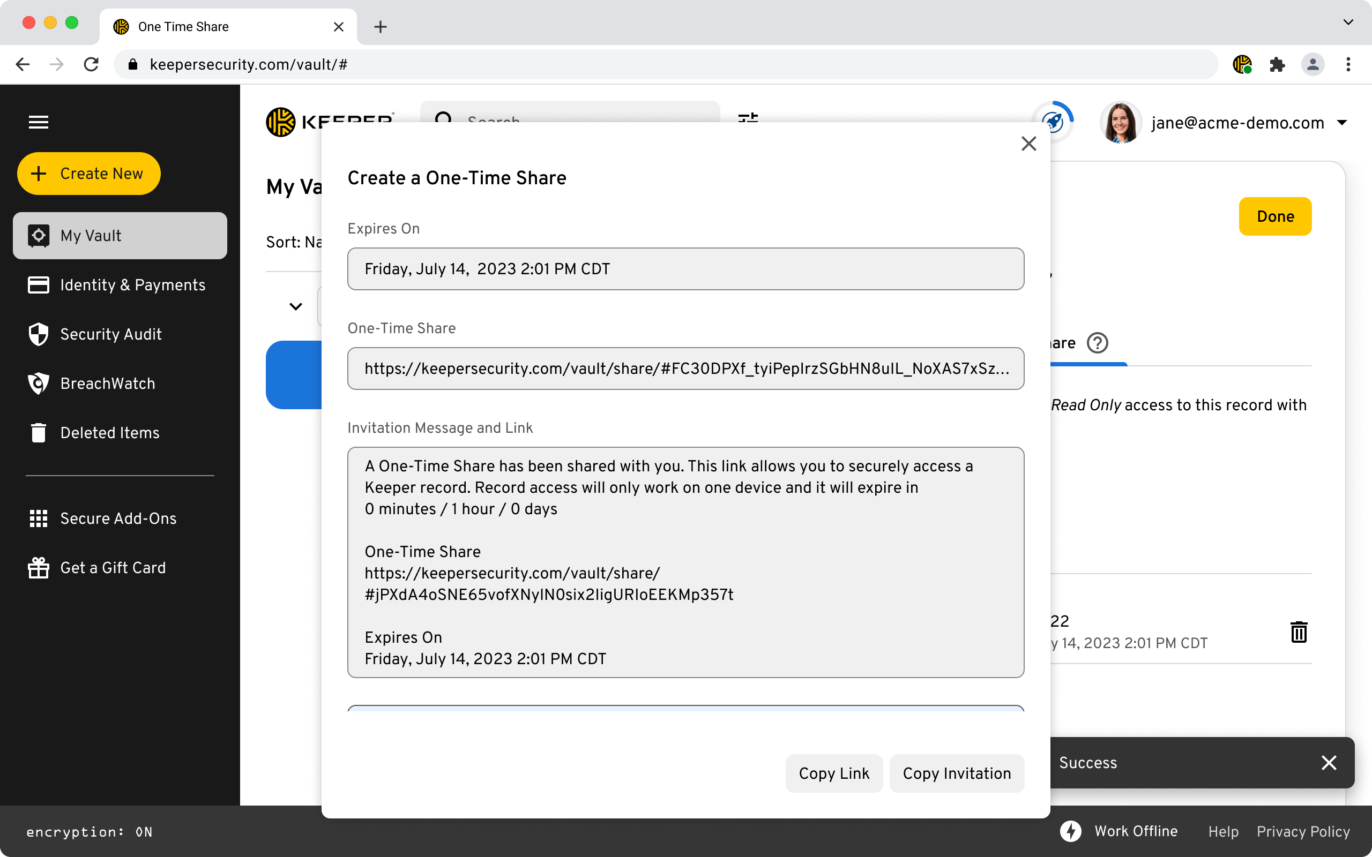Expand the jane@acme-demo.com account dropdown

[1341, 123]
